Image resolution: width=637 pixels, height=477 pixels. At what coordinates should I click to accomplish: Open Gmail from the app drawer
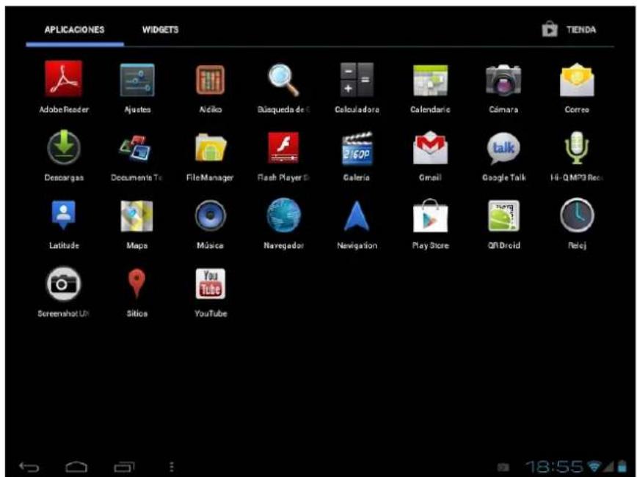pos(429,149)
